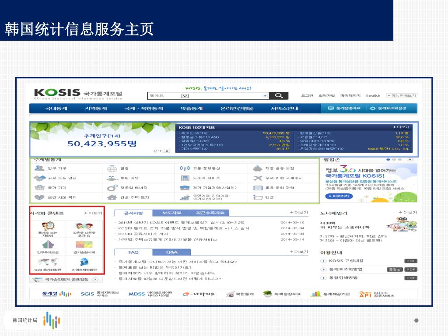The width and height of the screenshot is (448, 336).
Task: Open the 서비스안내 menu
Action: (x=284, y=108)
